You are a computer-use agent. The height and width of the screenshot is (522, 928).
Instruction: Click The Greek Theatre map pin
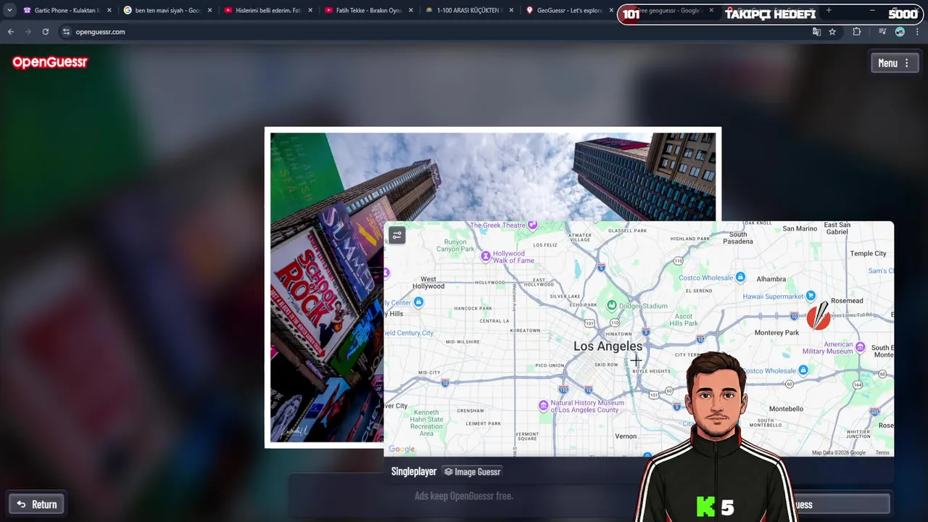click(x=532, y=225)
